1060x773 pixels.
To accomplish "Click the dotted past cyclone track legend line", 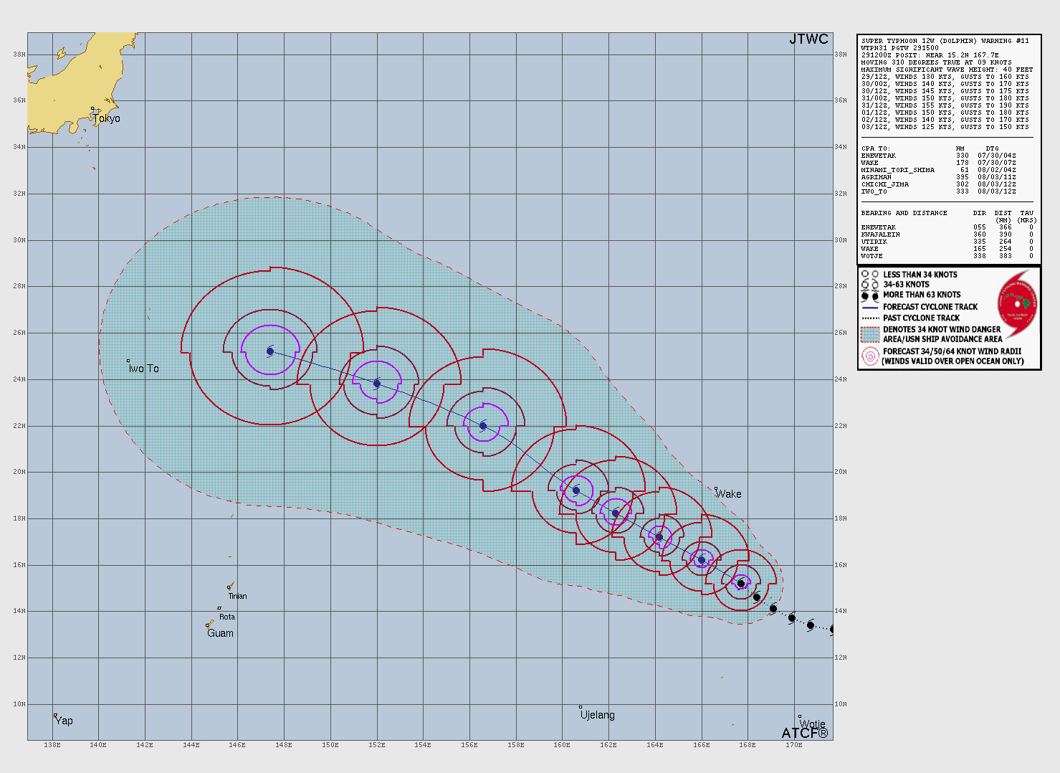I will pyautogui.click(x=870, y=318).
